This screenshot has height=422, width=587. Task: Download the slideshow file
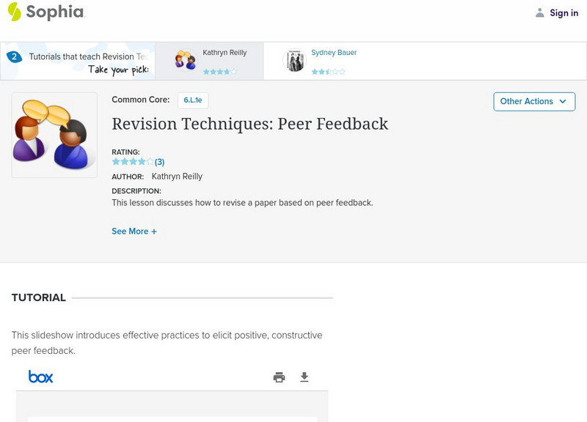(x=305, y=377)
